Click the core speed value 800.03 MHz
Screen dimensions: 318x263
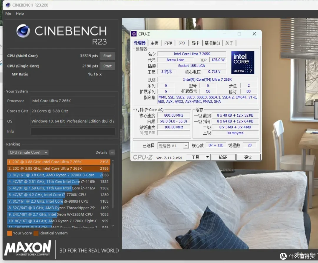(174, 115)
